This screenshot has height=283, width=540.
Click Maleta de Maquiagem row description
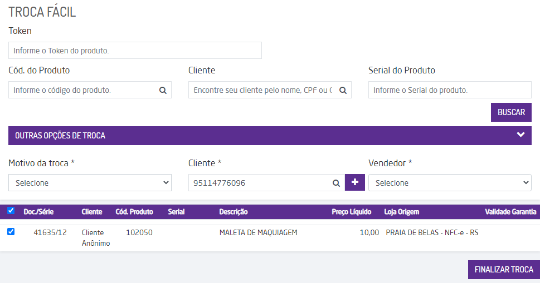pos(258,232)
